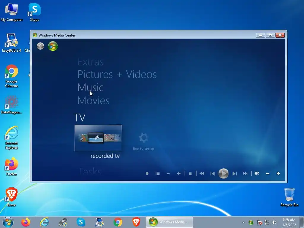Open live tv setup gear icon

[x=143, y=138]
